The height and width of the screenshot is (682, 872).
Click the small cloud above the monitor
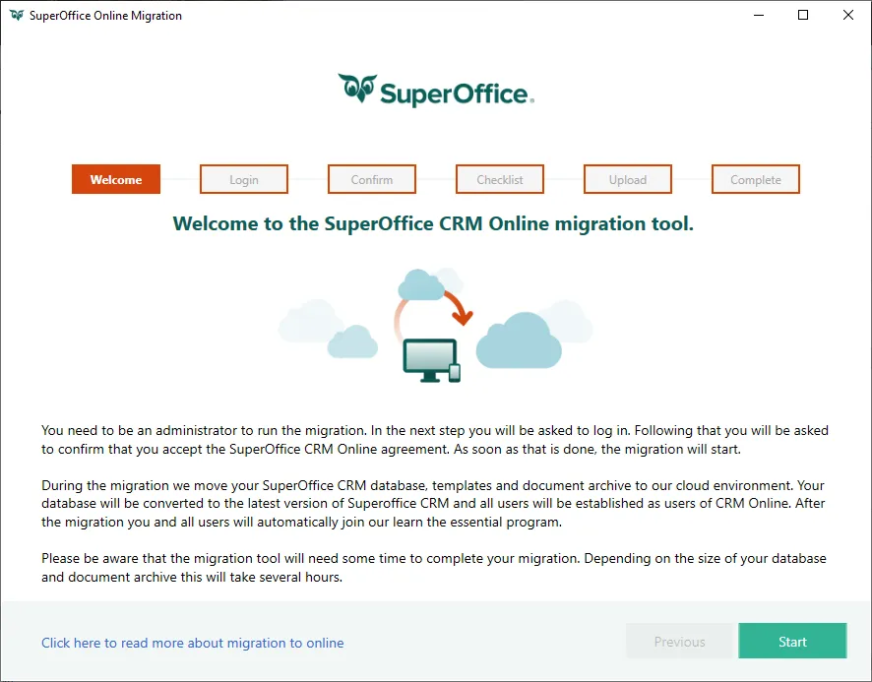point(421,284)
